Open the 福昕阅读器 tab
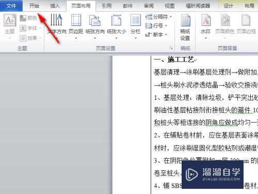 (x=198, y=6)
